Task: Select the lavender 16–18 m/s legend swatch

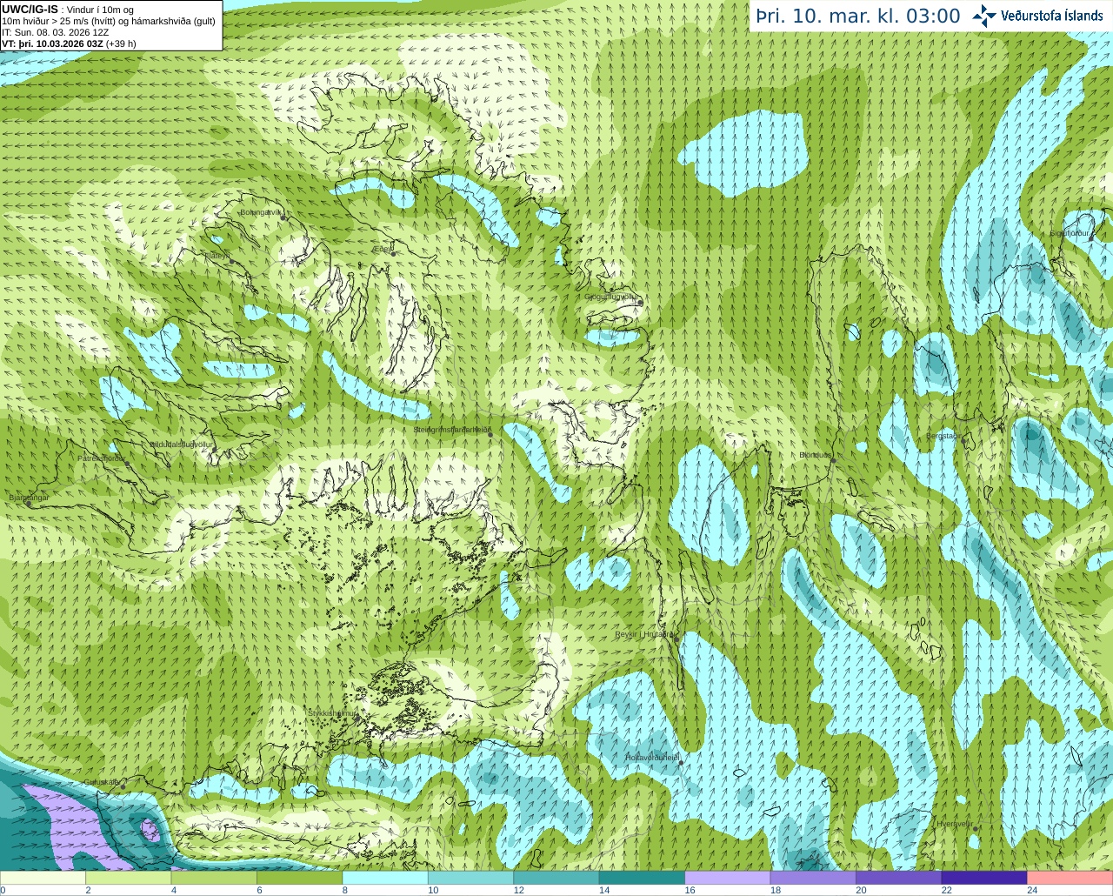Action: pos(728,878)
